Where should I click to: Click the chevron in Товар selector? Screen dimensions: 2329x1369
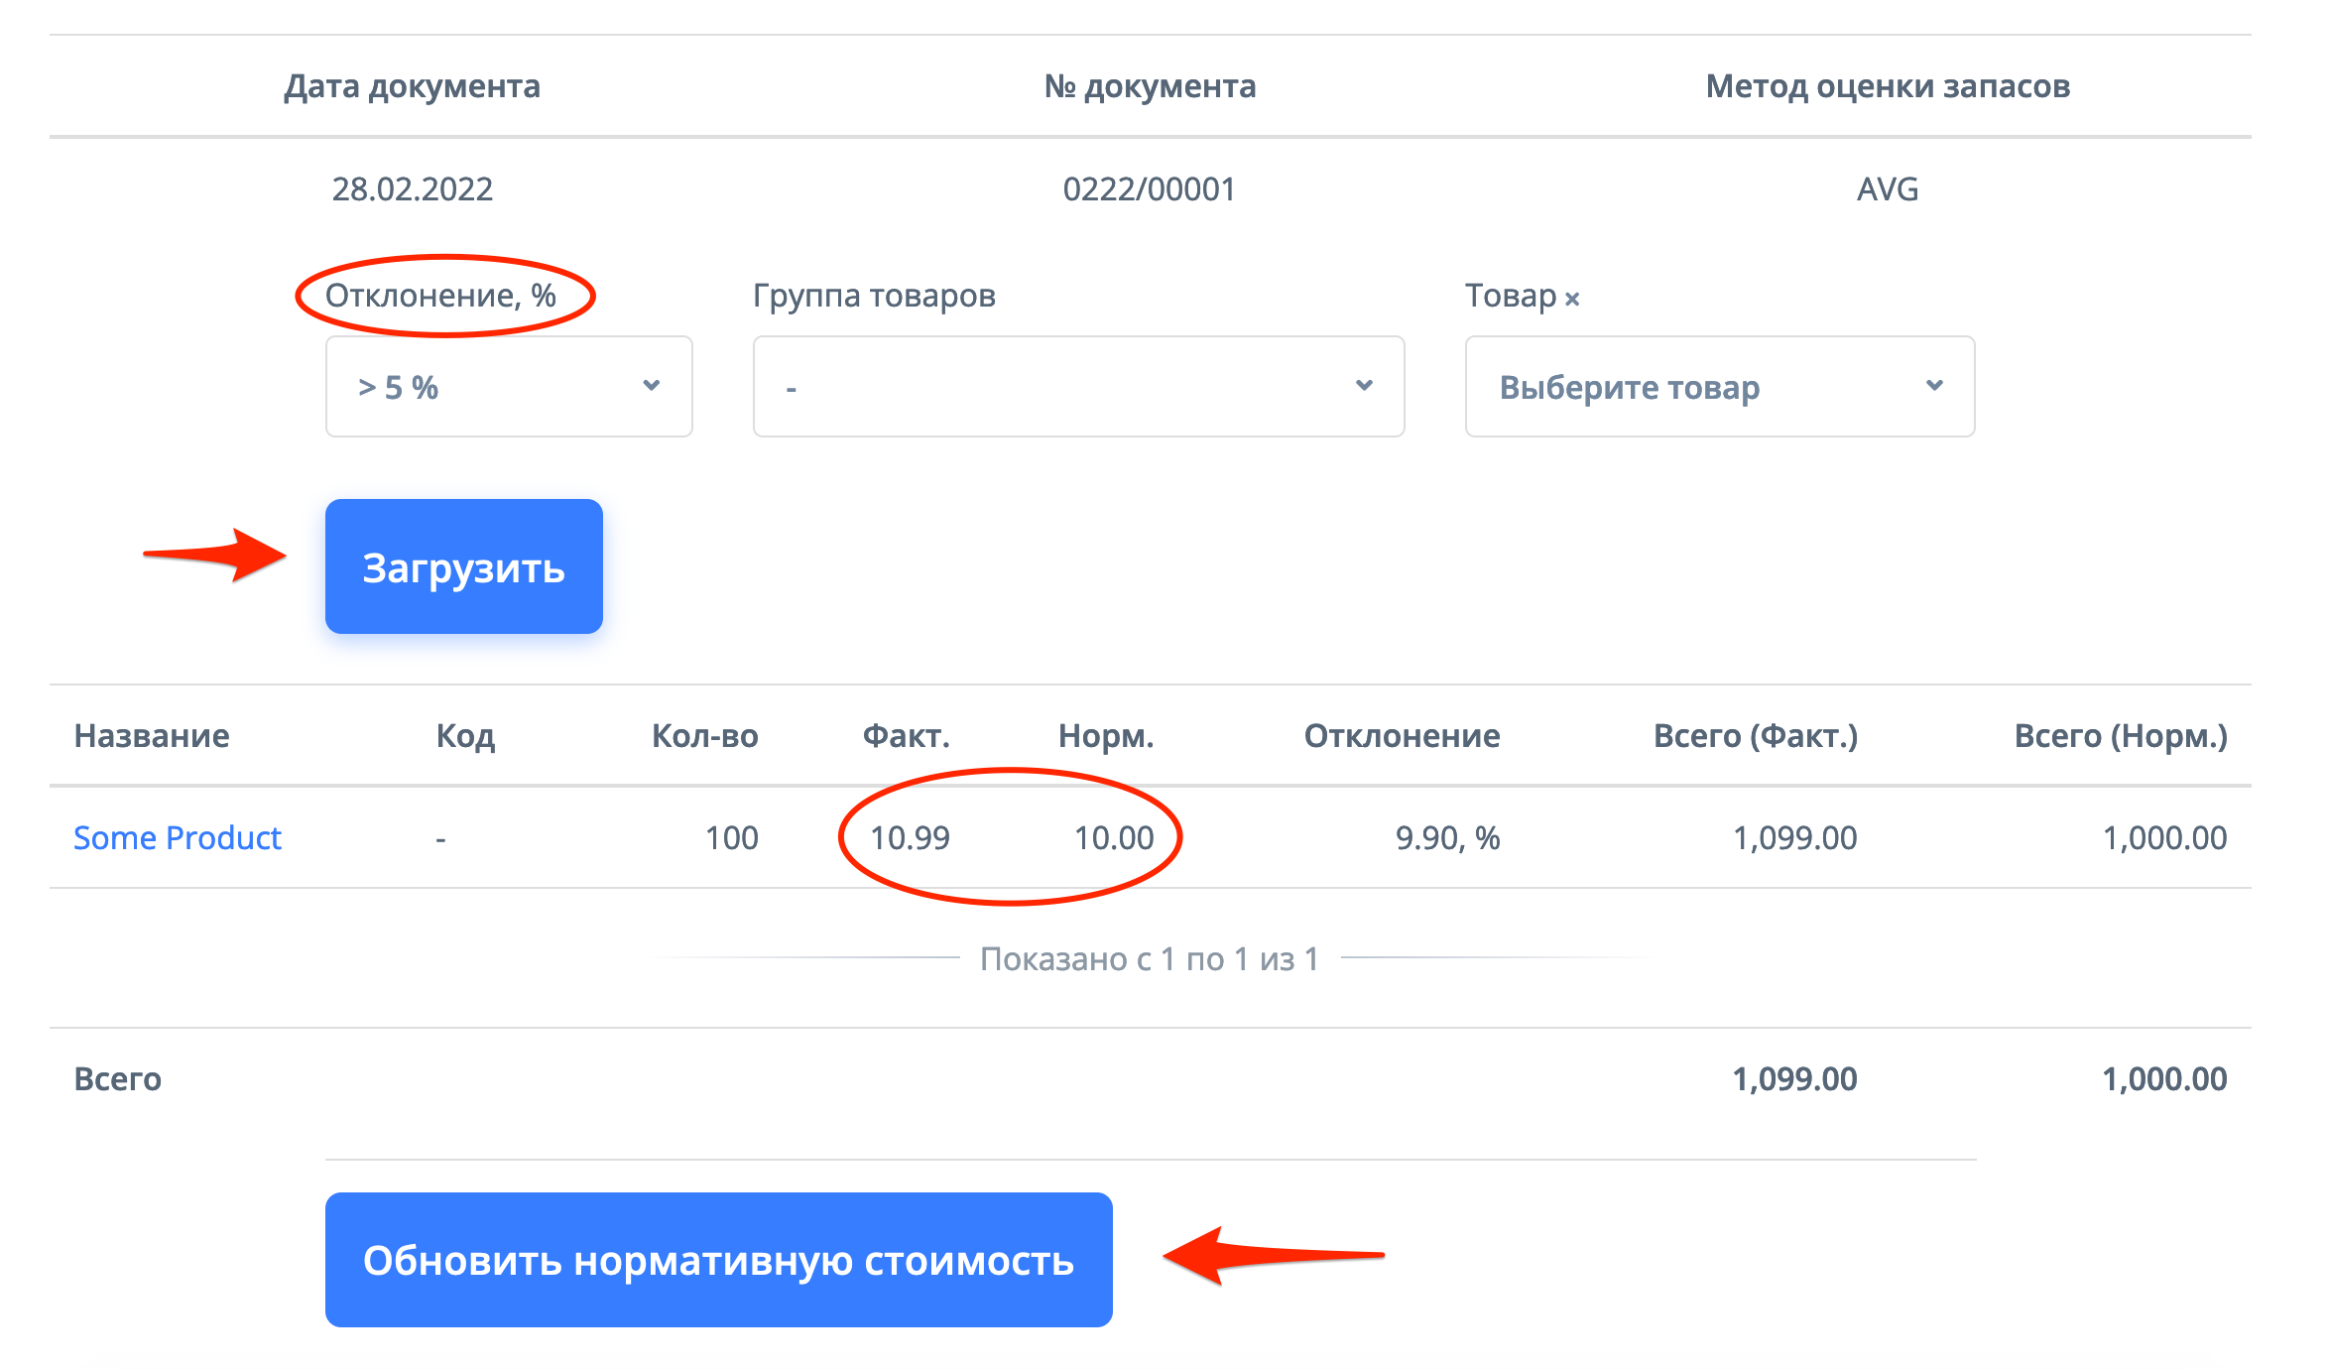[x=1933, y=386]
